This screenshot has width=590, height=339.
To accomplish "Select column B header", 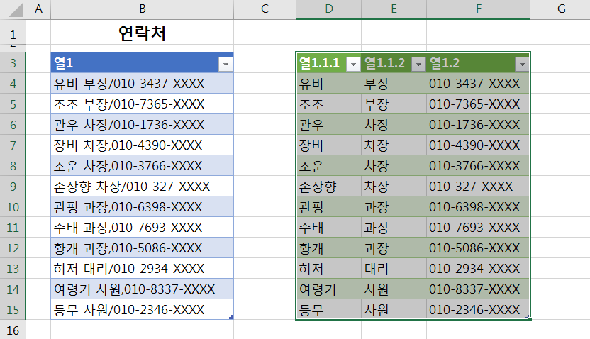I will click(x=143, y=9).
